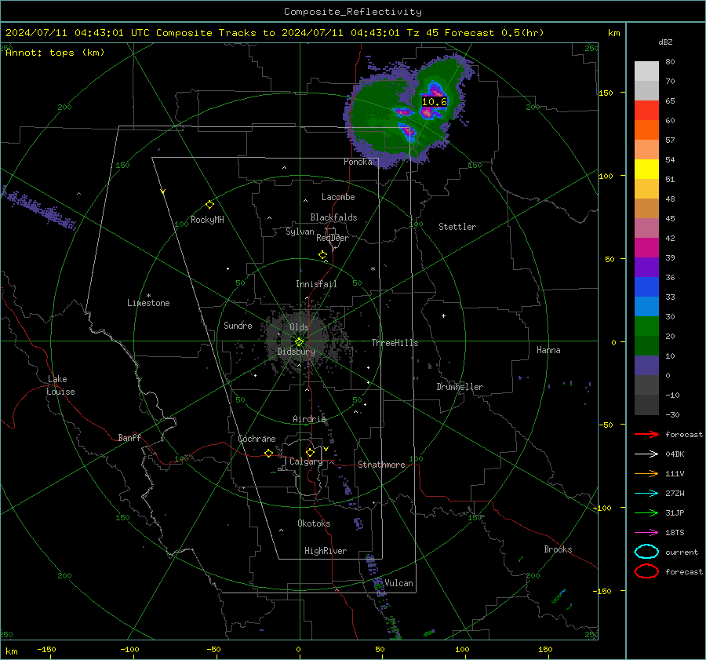Click the Strathmore town label

[x=381, y=465]
